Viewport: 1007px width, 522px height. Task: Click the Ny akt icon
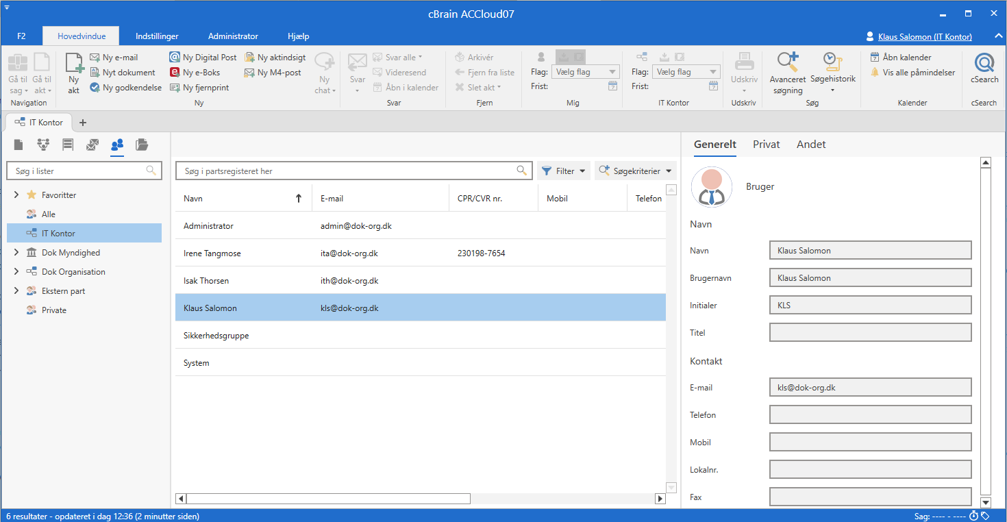click(x=73, y=65)
